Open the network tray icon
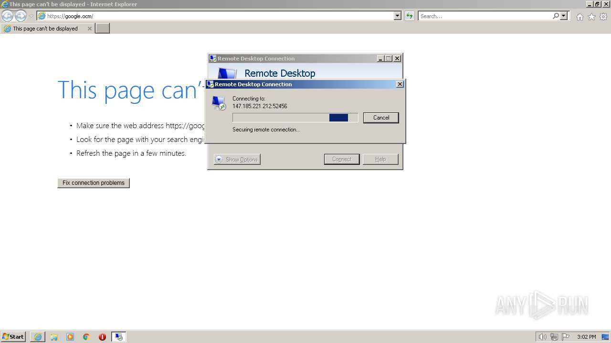Image resolution: width=611 pixels, height=343 pixels. click(554, 337)
